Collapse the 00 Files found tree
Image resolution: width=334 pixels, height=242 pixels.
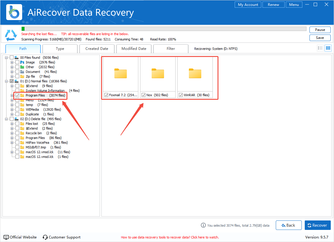(x=7, y=58)
